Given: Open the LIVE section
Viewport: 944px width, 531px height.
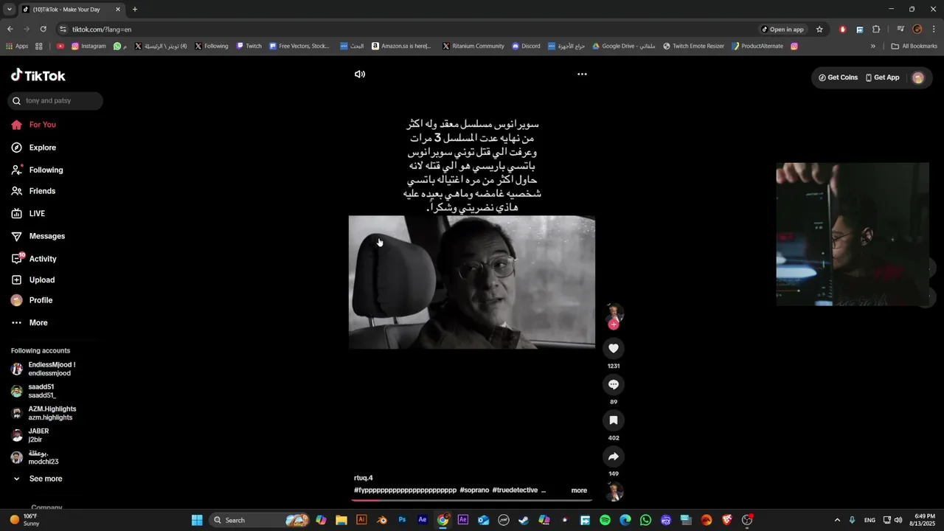Looking at the screenshot, I should [x=37, y=213].
